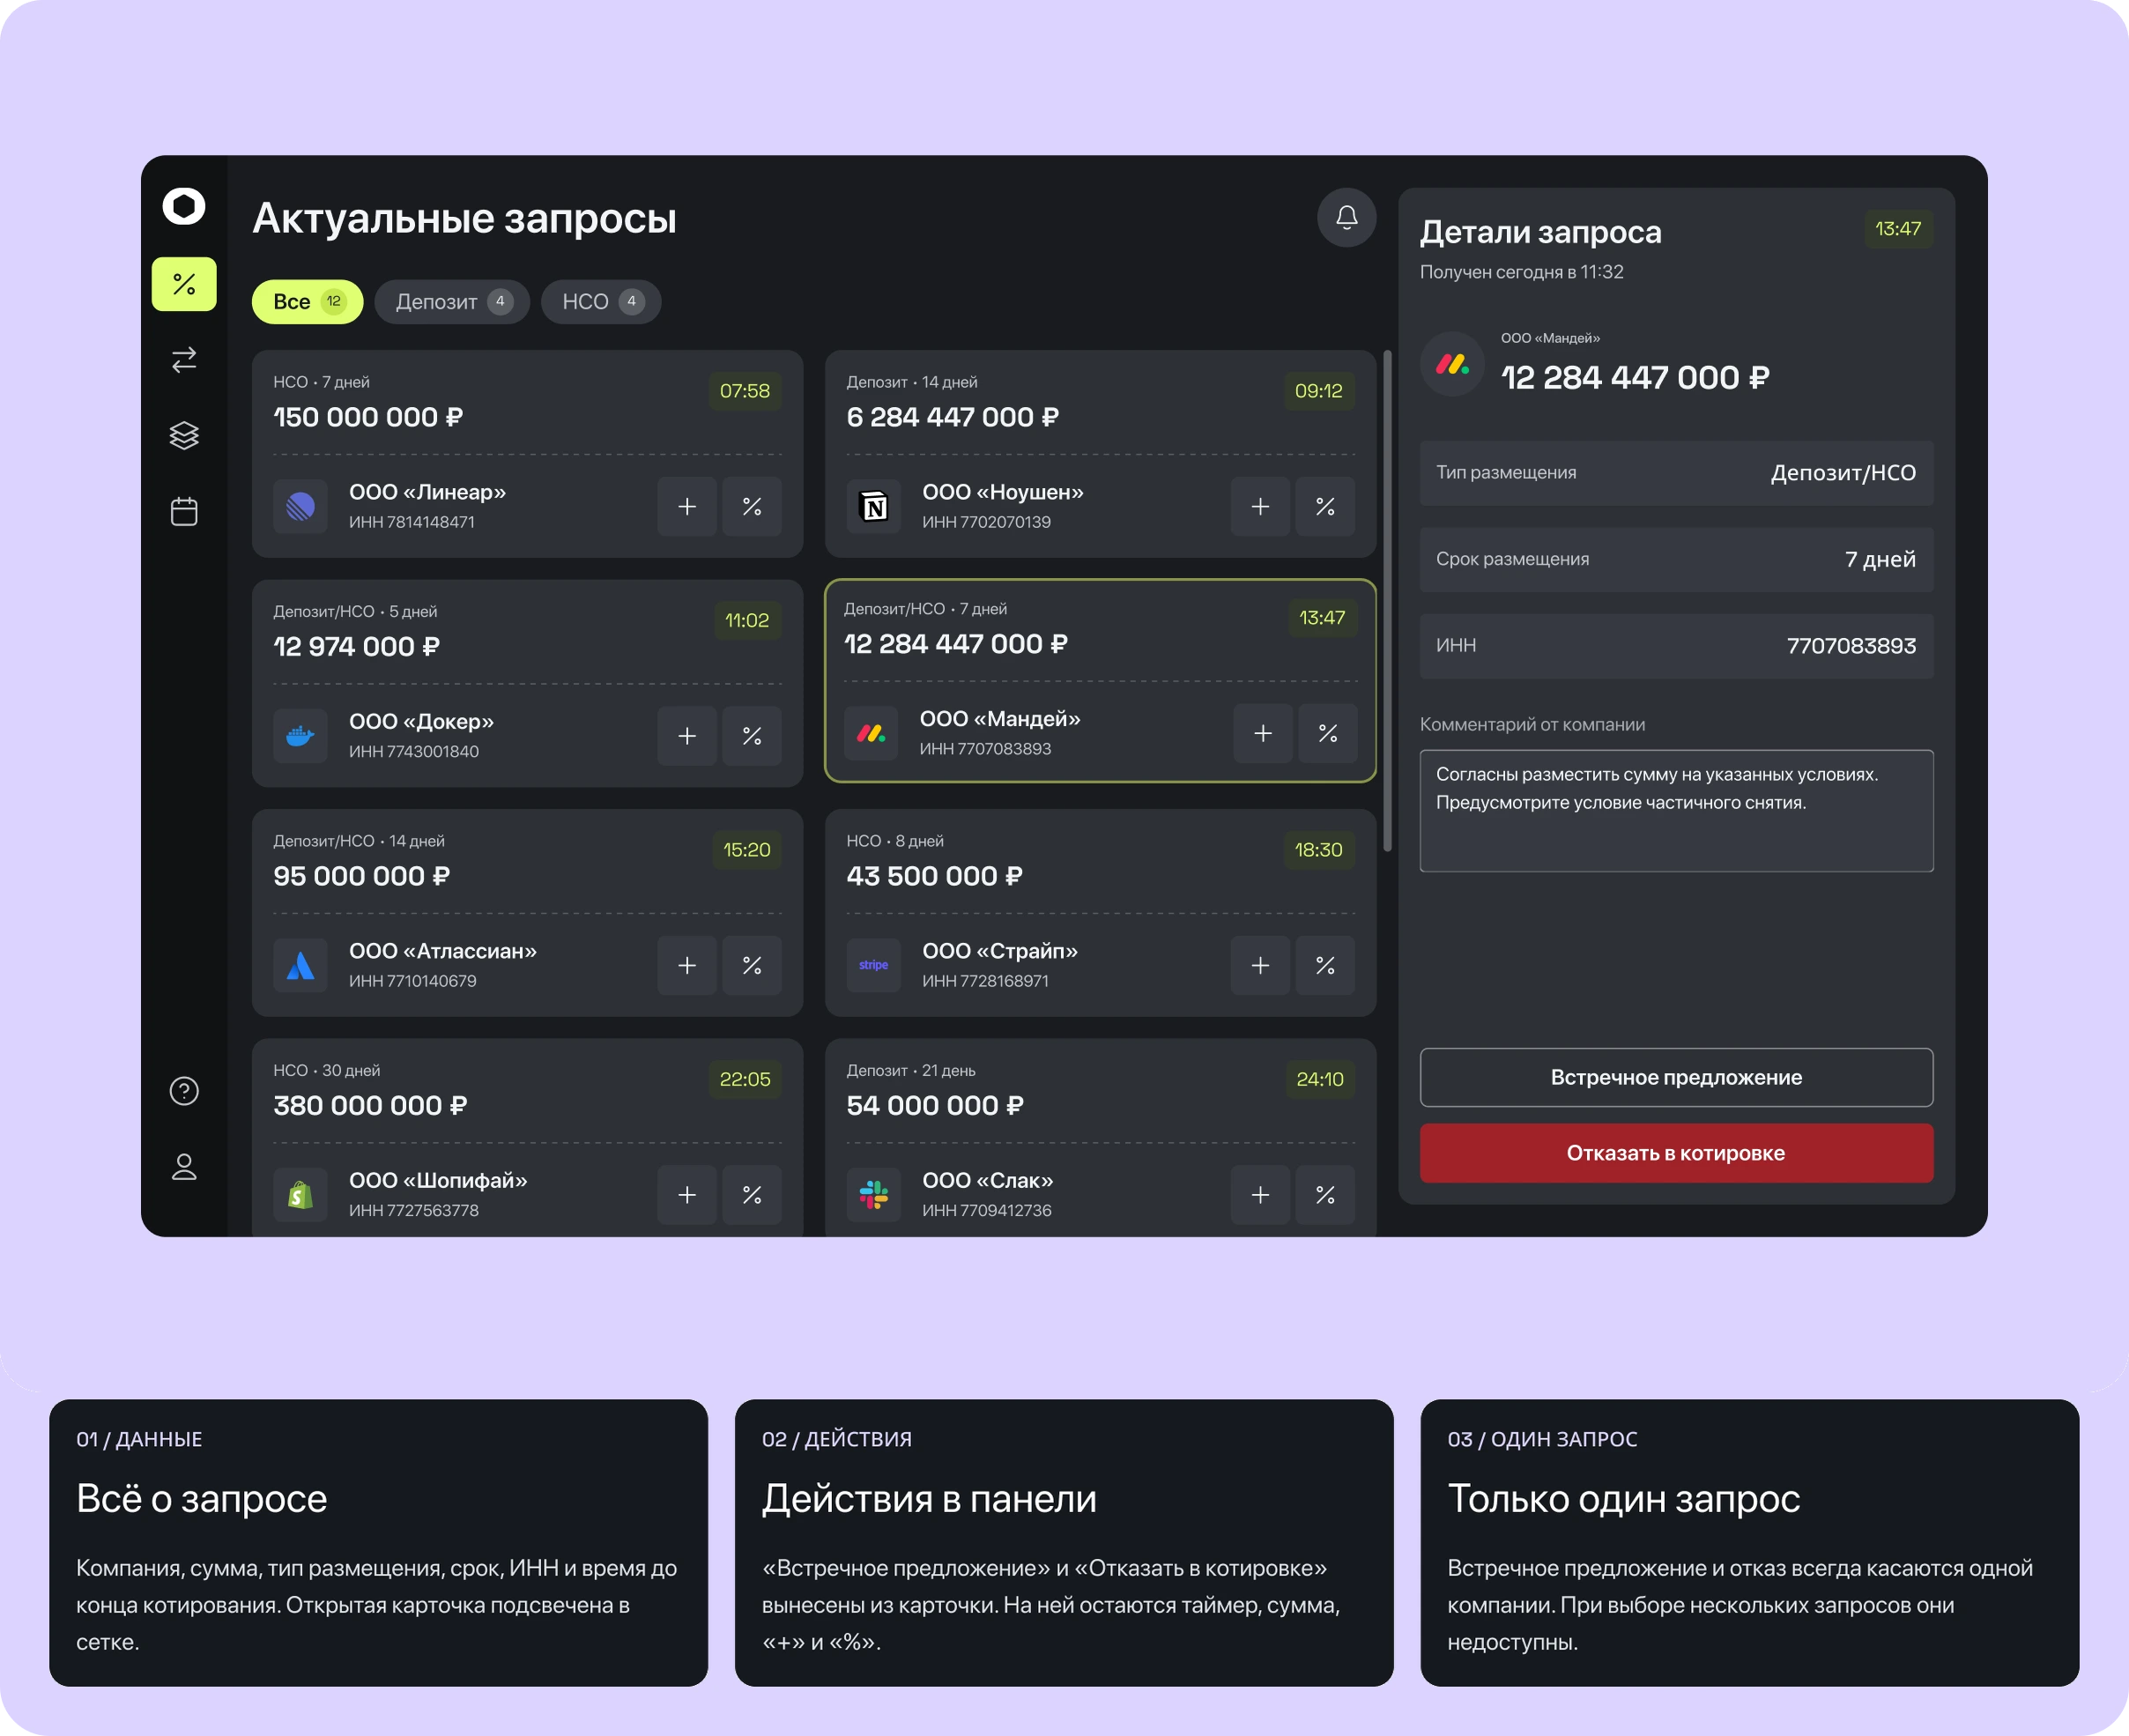
Task: Open the user profile icon
Action: click(x=184, y=1166)
